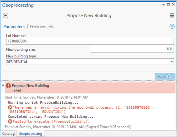Go back using the circular arrow icon
Screen dimensions: 177x137
pyautogui.click(x=5, y=15)
